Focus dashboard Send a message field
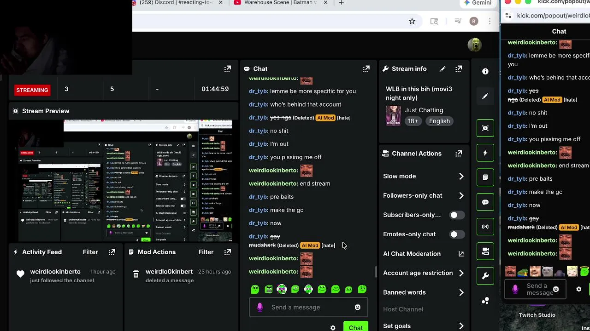 [x=308, y=307]
